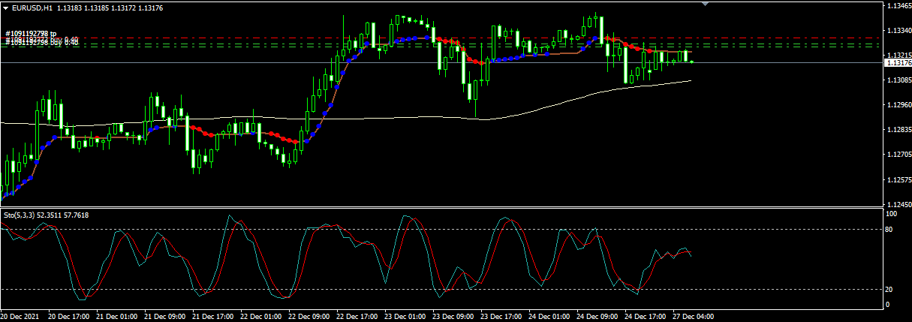Click the stochastic 80 level label

point(891,229)
